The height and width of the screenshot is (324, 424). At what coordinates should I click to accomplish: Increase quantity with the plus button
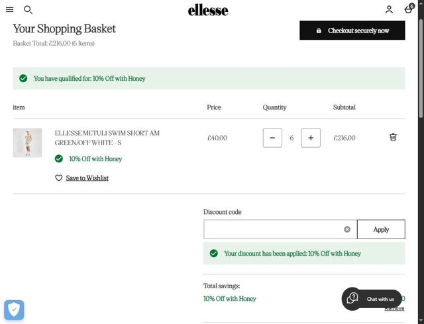[311, 138]
